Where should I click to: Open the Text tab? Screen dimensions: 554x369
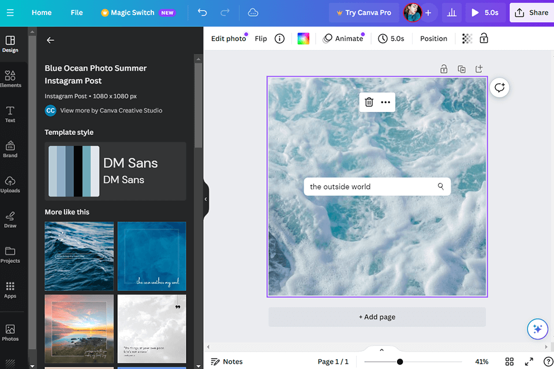click(10, 114)
